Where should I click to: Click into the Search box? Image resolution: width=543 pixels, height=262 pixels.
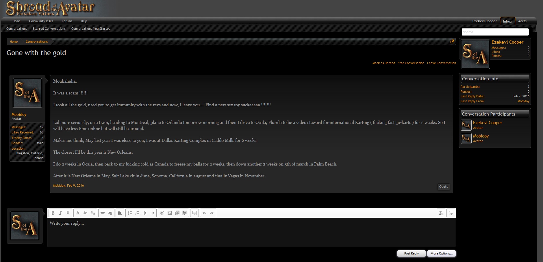[x=495, y=32]
